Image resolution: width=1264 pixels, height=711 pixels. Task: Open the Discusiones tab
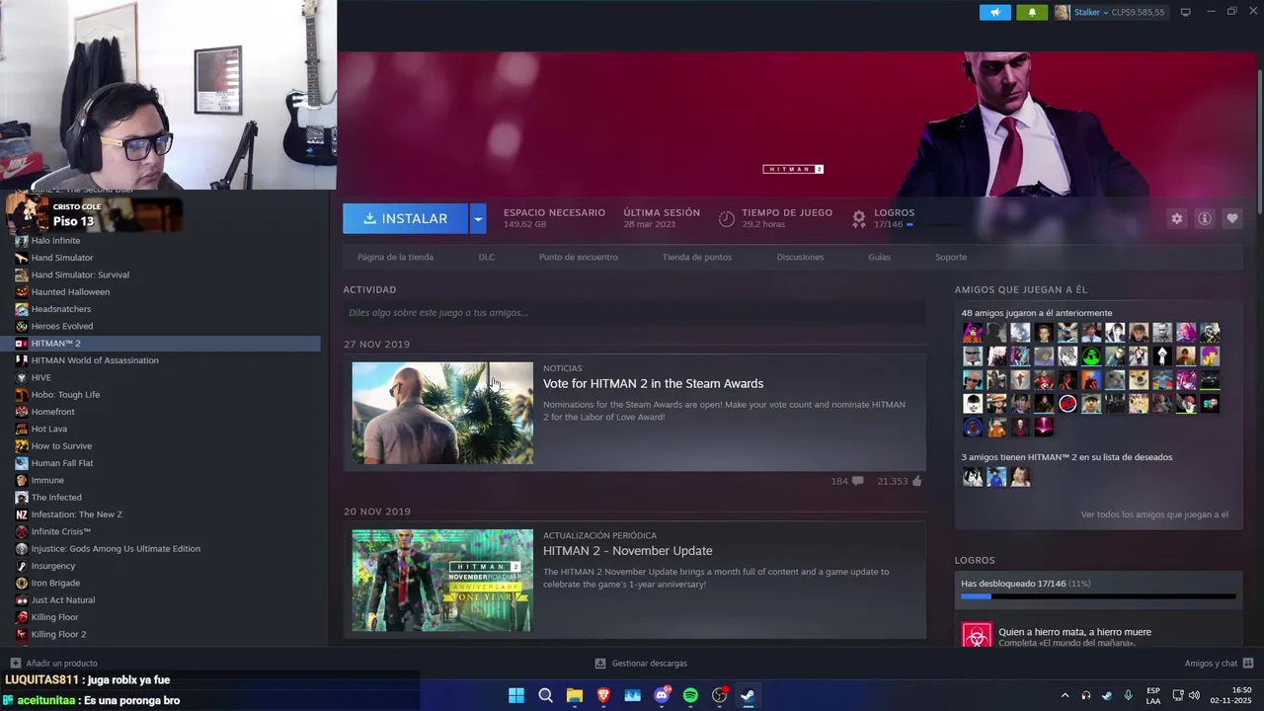coord(800,257)
